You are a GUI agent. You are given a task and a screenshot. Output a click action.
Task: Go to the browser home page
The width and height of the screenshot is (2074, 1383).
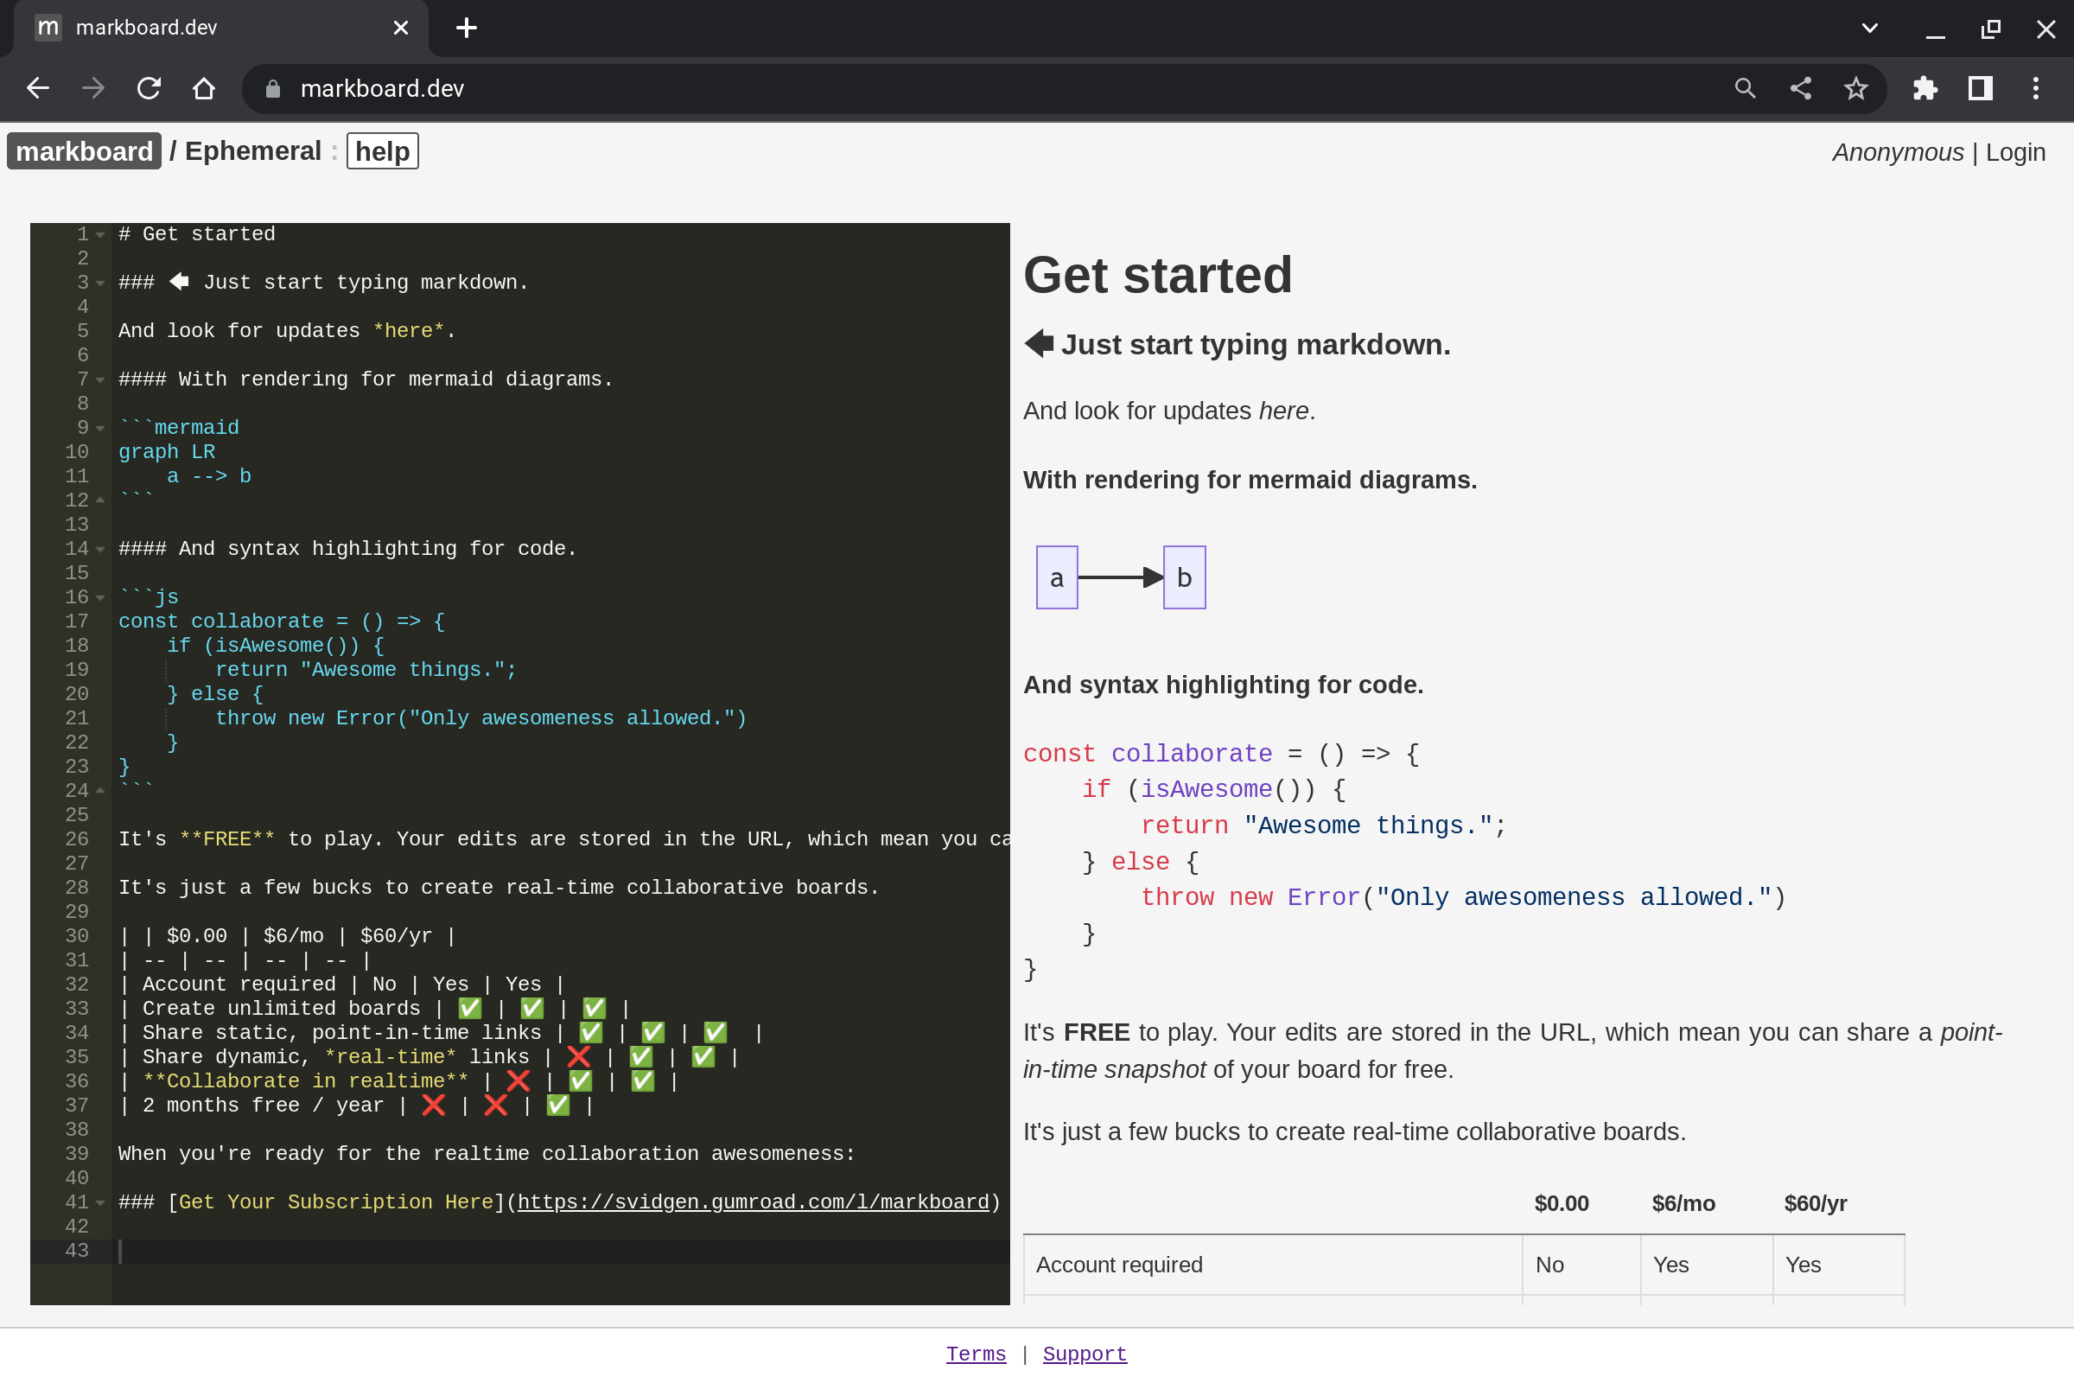pyautogui.click(x=204, y=88)
